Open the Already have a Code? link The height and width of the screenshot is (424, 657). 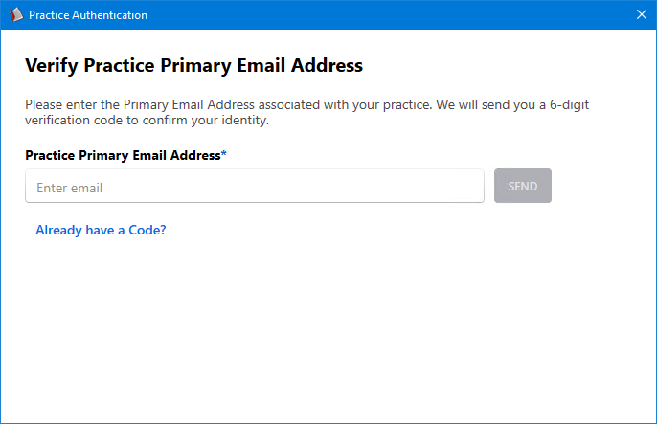coord(101,230)
